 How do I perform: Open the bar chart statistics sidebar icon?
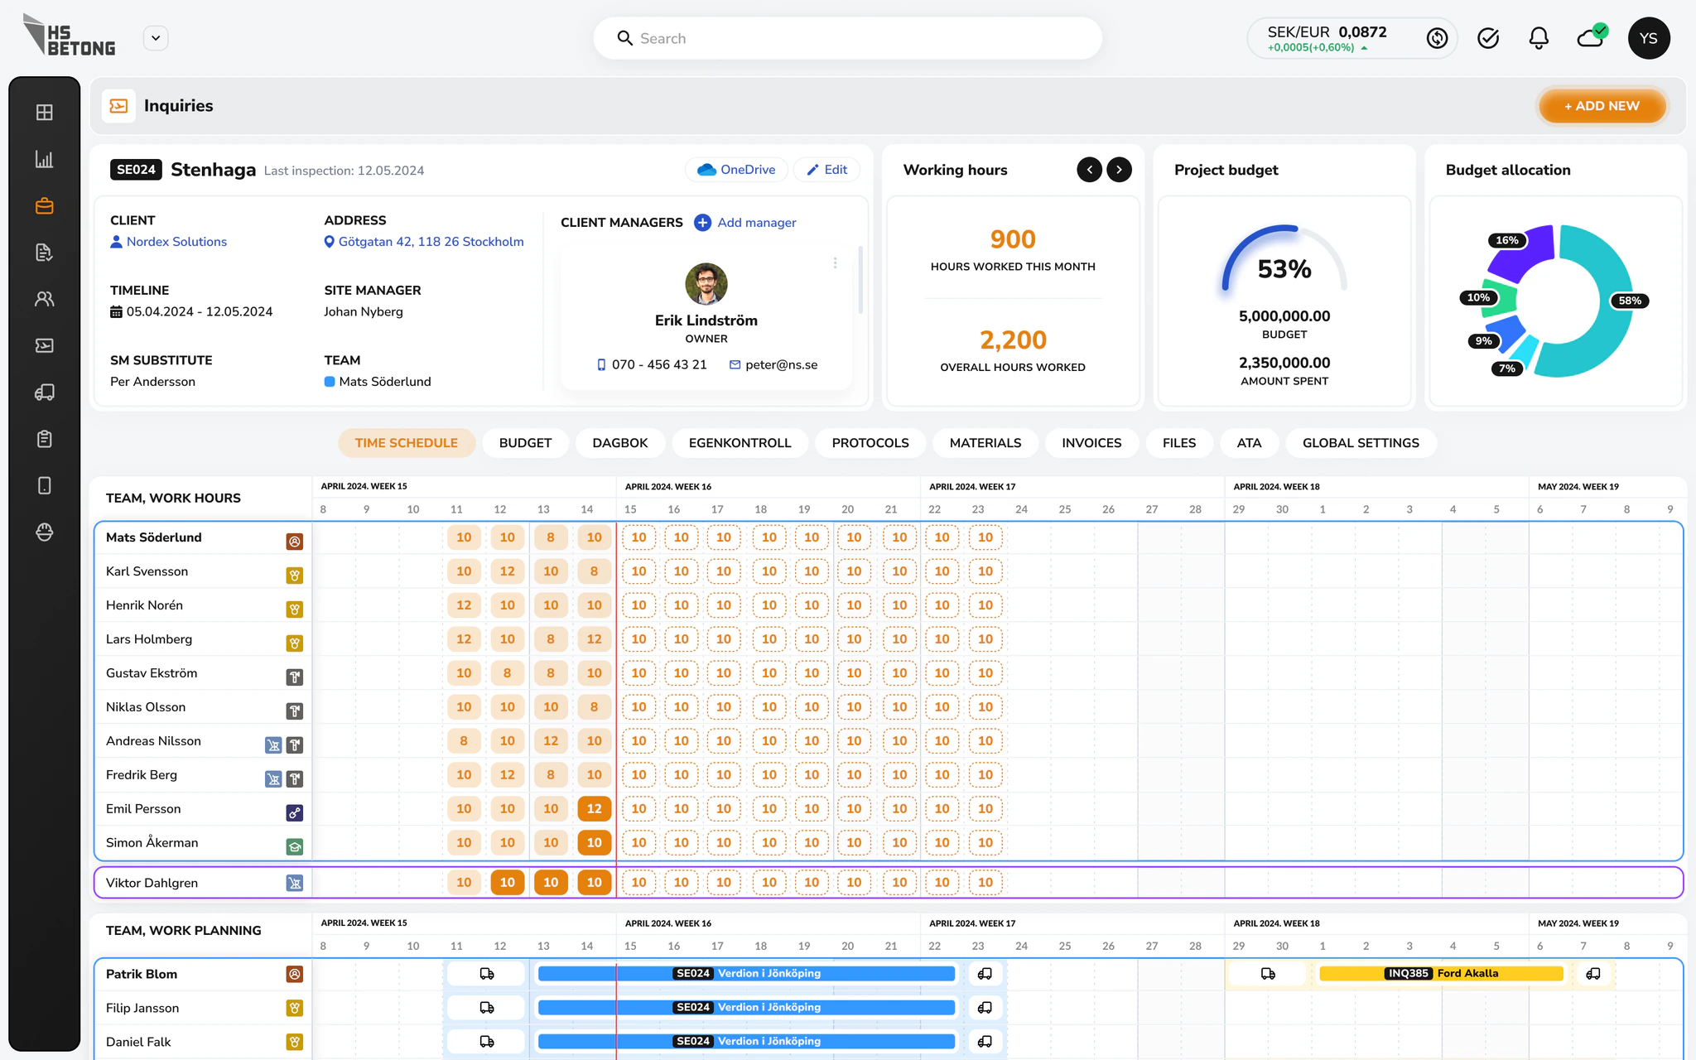pos(45,159)
